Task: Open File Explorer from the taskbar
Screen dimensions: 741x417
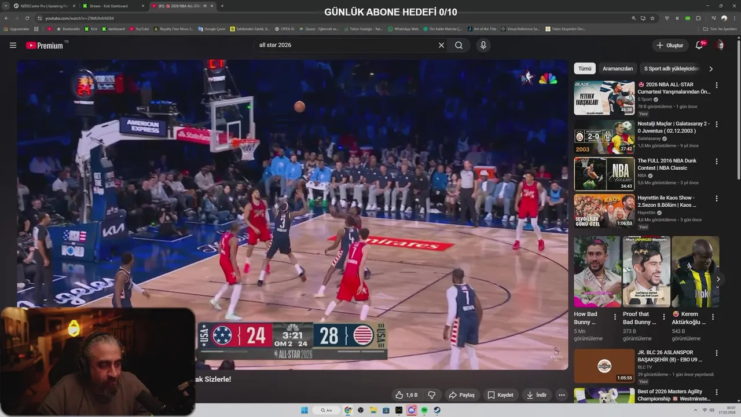Action: point(373,410)
